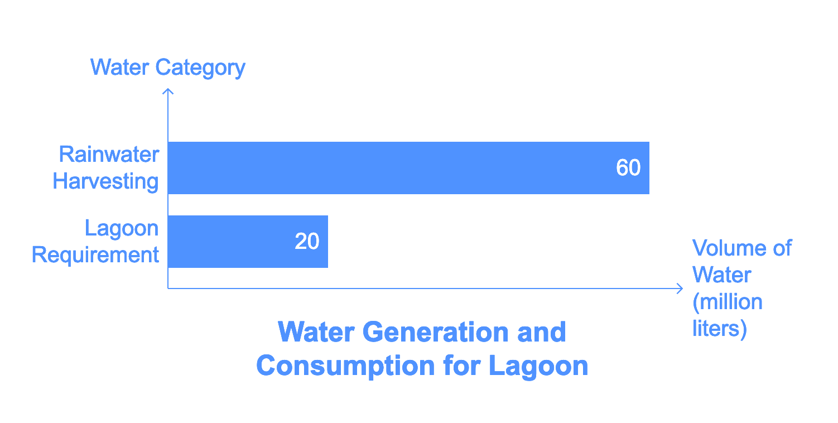Screen dimensions: 838x423
Task: Click "Water" in the volume axis label
Action: 722,275
